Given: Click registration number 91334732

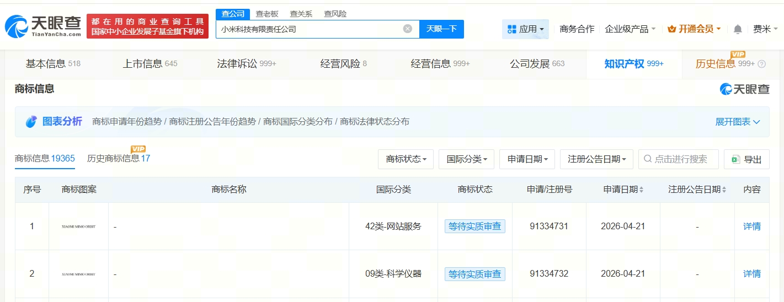Looking at the screenshot, I should tap(549, 274).
